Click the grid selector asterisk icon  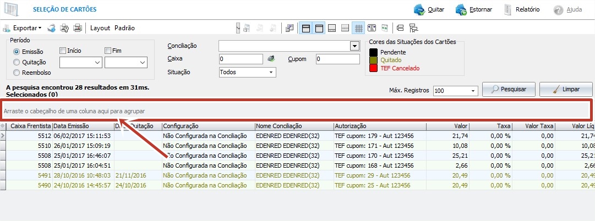3,126
